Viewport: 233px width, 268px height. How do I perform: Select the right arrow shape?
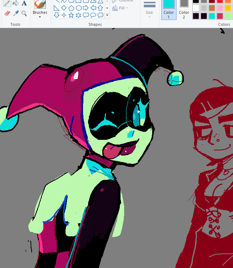point(86,8)
